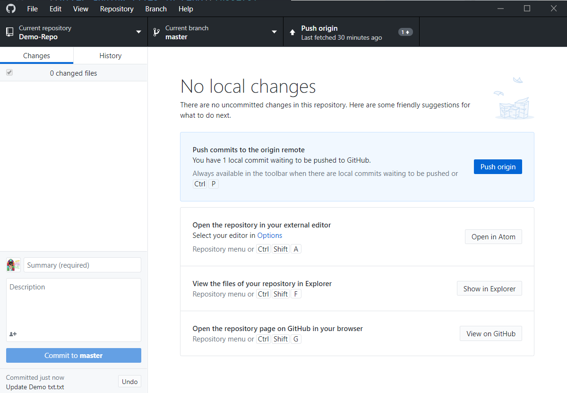This screenshot has height=393, width=567.
Task: Open the Options link for editor
Action: (270, 235)
